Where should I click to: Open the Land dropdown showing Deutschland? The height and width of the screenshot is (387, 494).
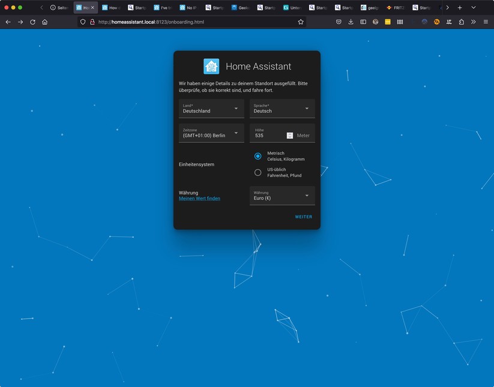click(x=211, y=109)
